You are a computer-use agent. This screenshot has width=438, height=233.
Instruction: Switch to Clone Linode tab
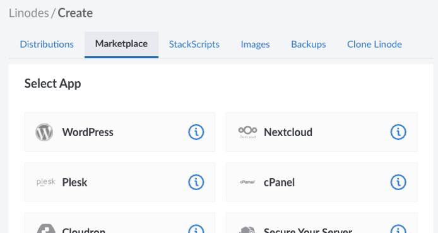[x=374, y=44]
